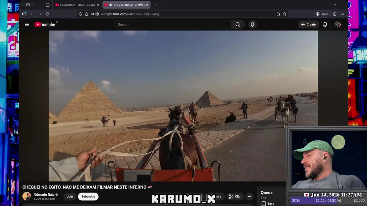Click Sign in to the browser account
Image resolution: width=367 pixels, height=206 pixels.
click(x=322, y=14)
